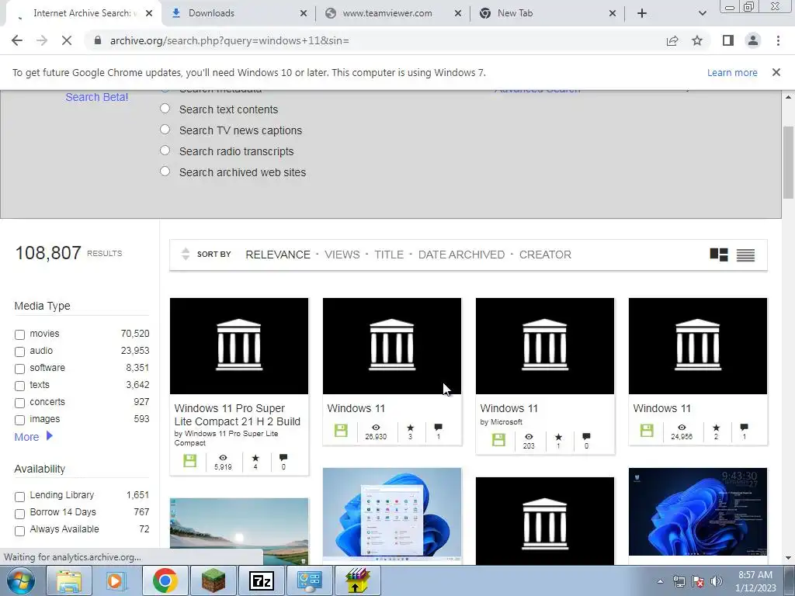
Task: Open the tab search dropdown
Action: [x=702, y=13]
